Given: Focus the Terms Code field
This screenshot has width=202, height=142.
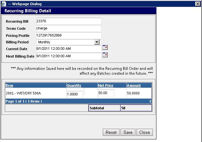Looking at the screenshot, I should [68, 28].
